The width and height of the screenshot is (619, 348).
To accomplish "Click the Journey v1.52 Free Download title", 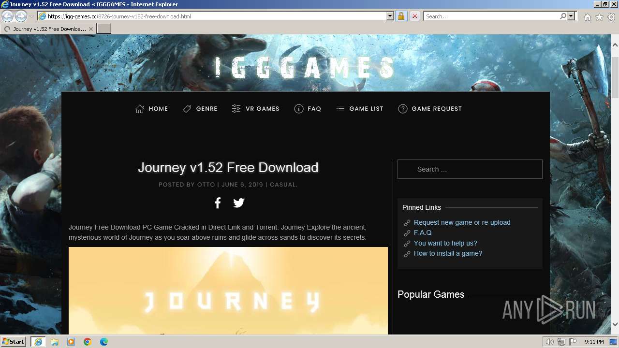I will [228, 168].
